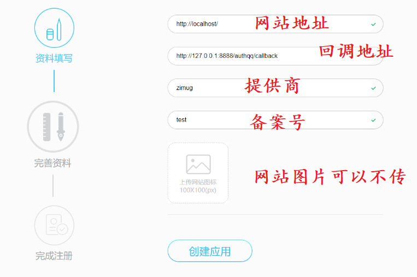The height and width of the screenshot is (277, 417).
Task: Click the 完善资料 ruler and pen icon
Action: [53, 127]
